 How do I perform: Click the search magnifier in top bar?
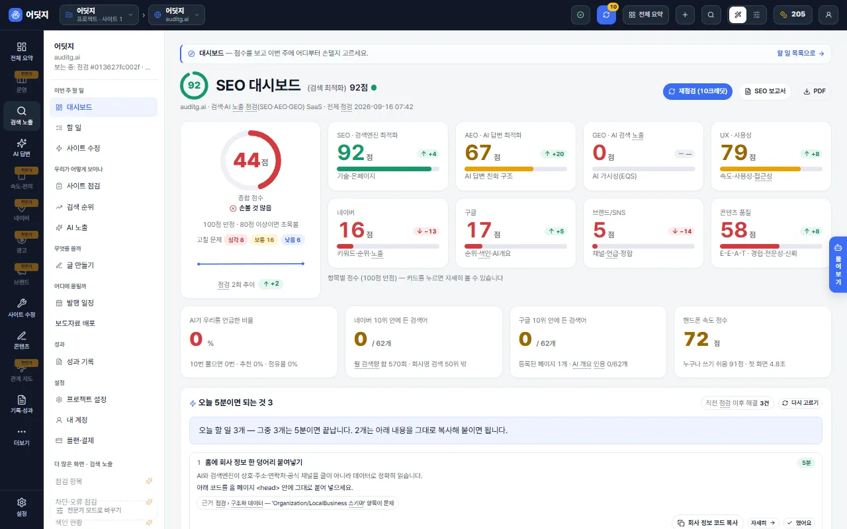711,15
